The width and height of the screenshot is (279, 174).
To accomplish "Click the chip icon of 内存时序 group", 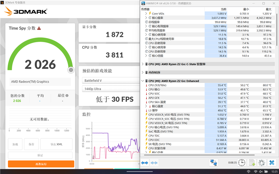I will (x=146, y=73).
